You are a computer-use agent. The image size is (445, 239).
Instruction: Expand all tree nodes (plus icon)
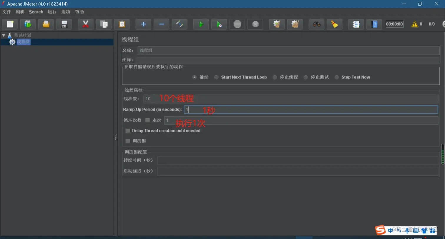coord(143,24)
